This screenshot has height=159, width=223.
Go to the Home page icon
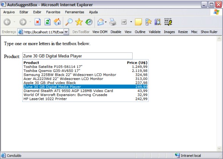click(57, 22)
